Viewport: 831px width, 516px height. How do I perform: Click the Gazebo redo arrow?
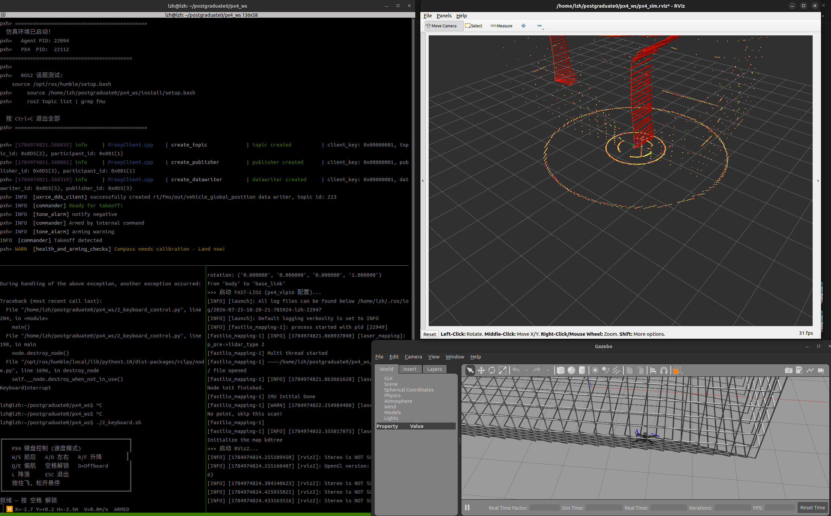(x=537, y=370)
